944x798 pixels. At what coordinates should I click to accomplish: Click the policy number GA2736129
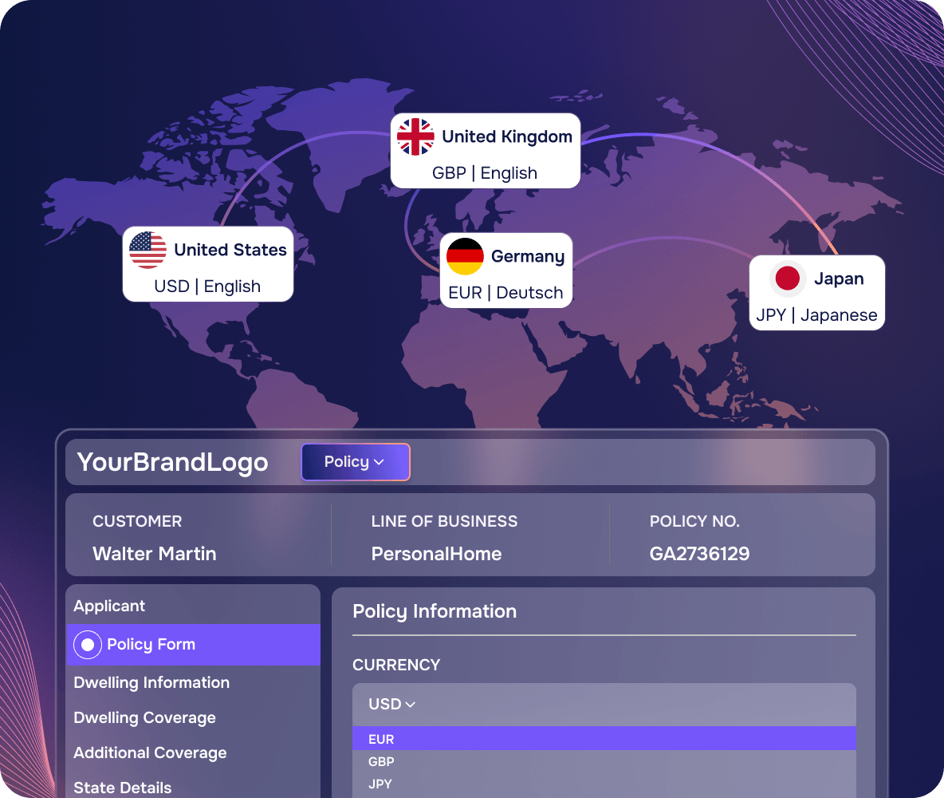(699, 554)
